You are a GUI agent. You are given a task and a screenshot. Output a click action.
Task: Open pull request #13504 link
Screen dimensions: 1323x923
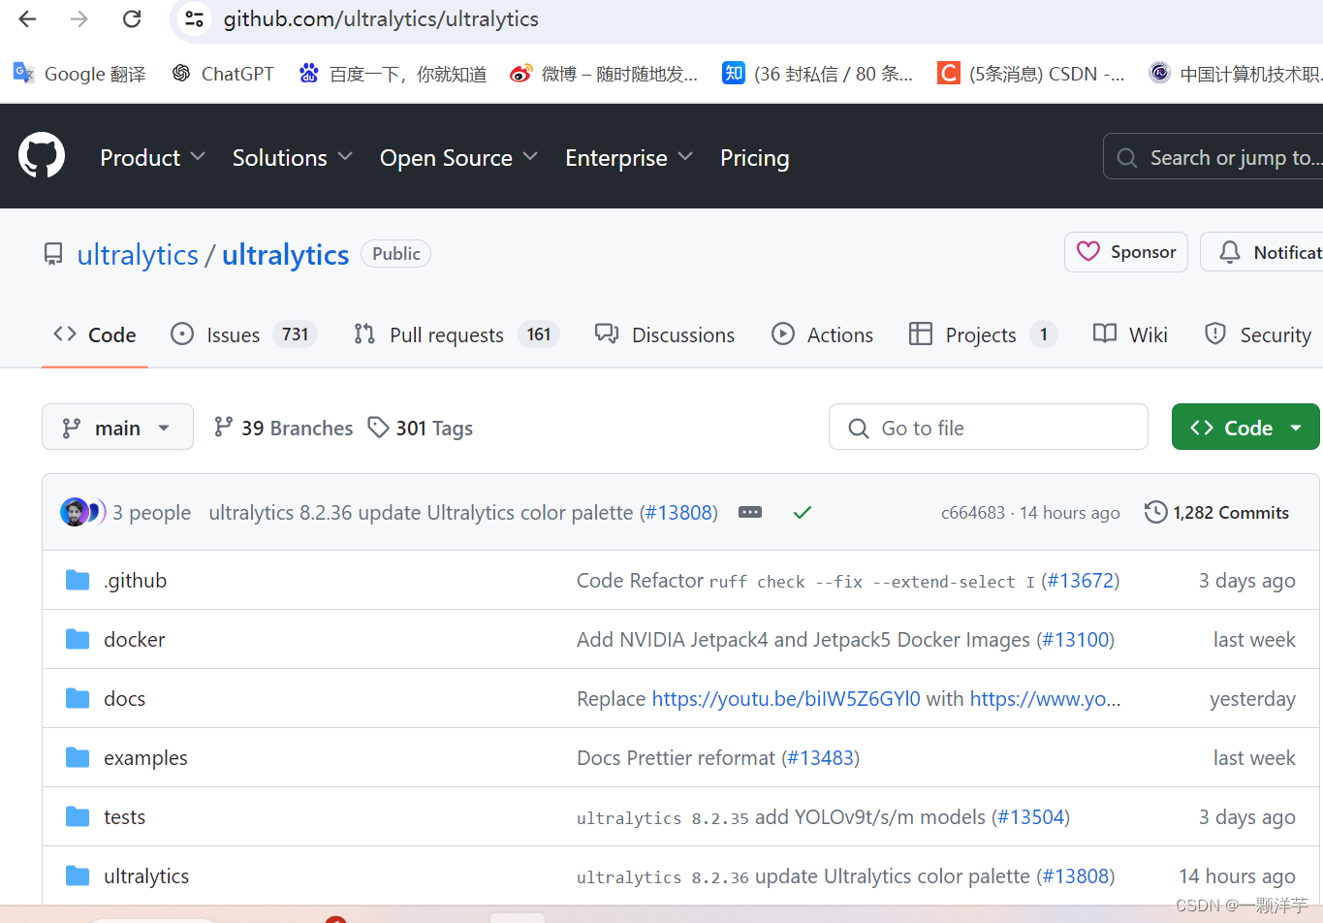click(1031, 816)
